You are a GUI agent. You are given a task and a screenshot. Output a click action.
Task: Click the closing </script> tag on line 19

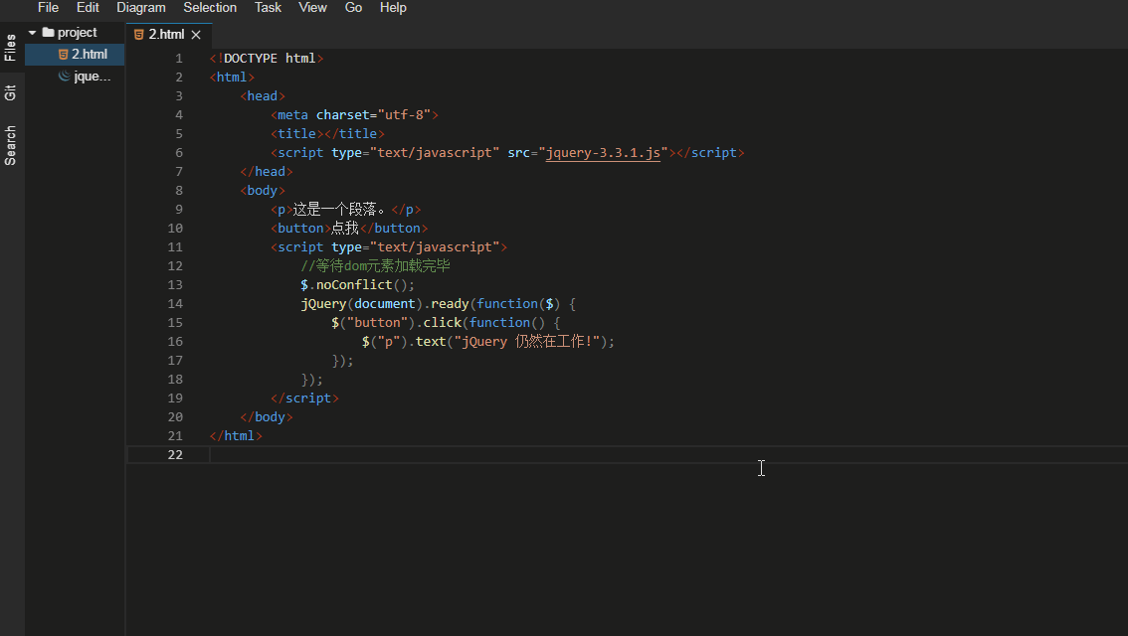pyautogui.click(x=304, y=398)
